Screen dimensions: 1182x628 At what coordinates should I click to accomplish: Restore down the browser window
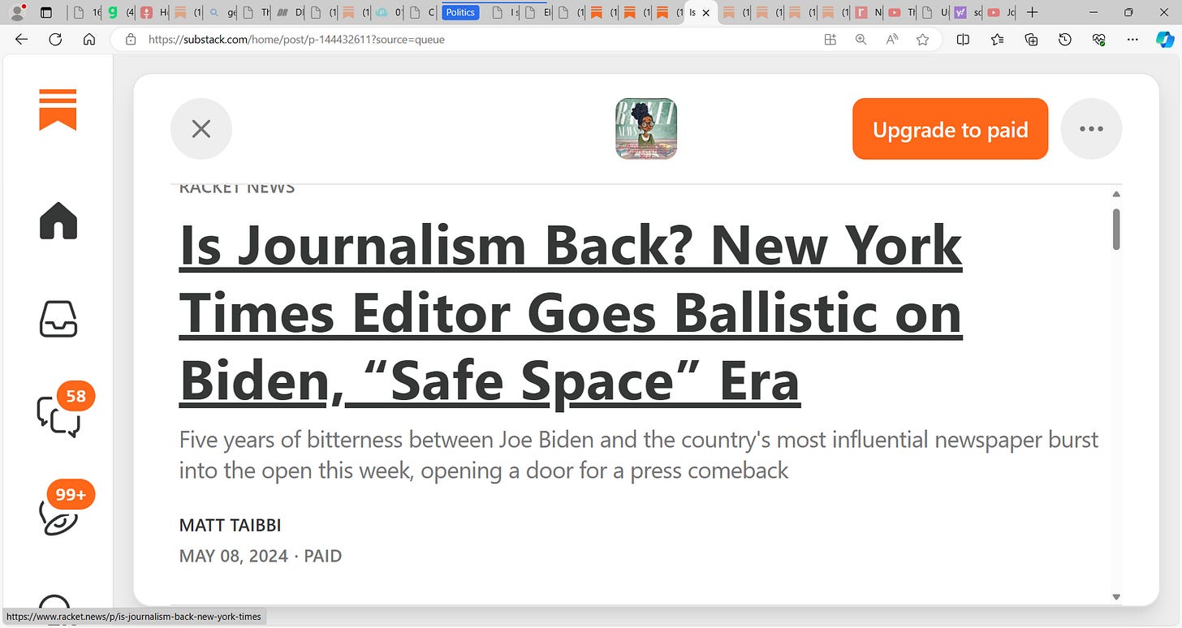click(1128, 12)
